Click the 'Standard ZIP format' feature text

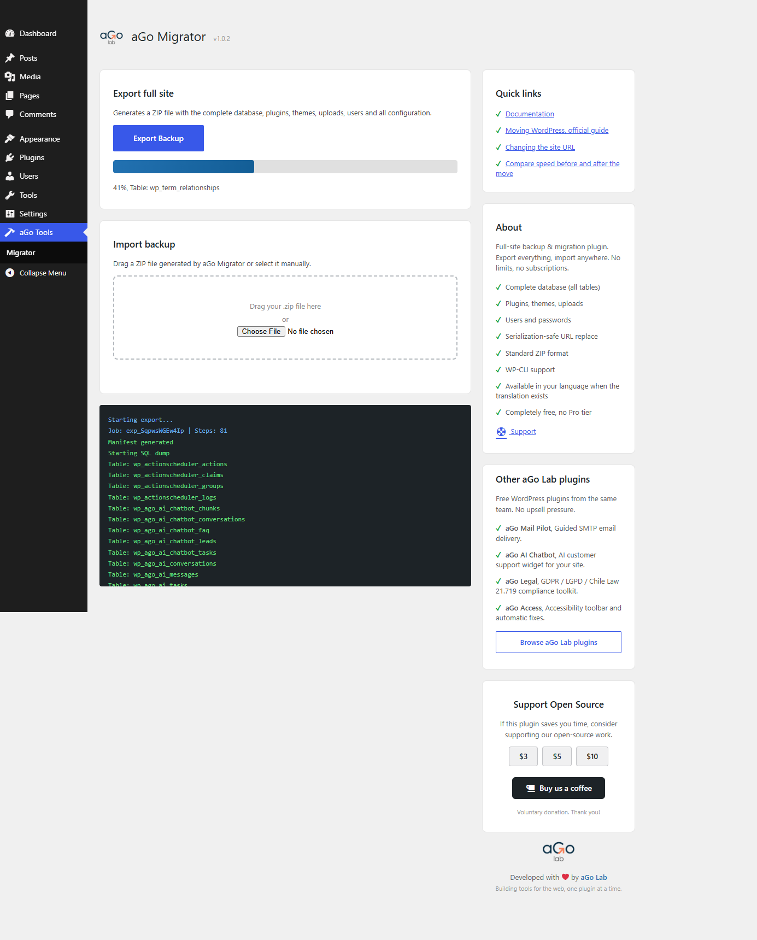tap(537, 353)
